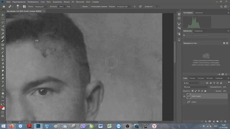Create a new layer group

217,121
